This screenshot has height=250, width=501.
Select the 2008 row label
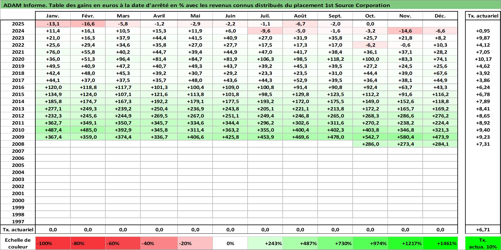[18, 144]
